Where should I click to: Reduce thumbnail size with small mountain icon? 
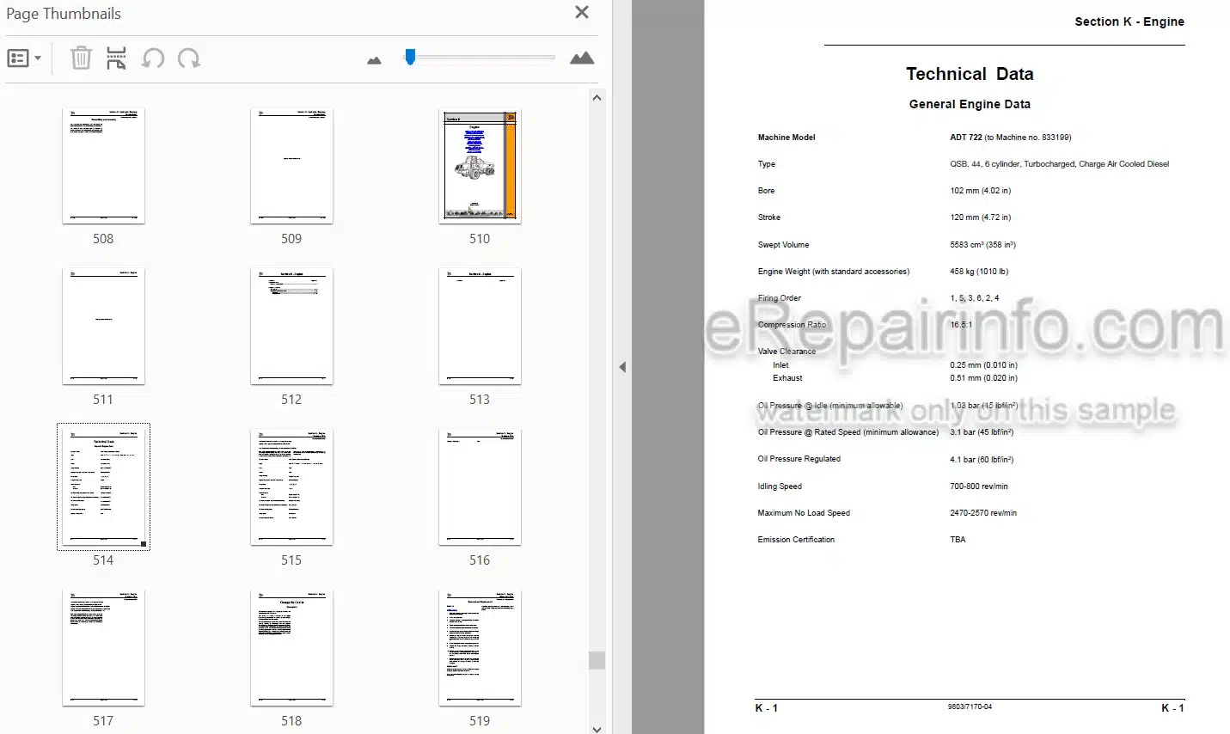[374, 60]
